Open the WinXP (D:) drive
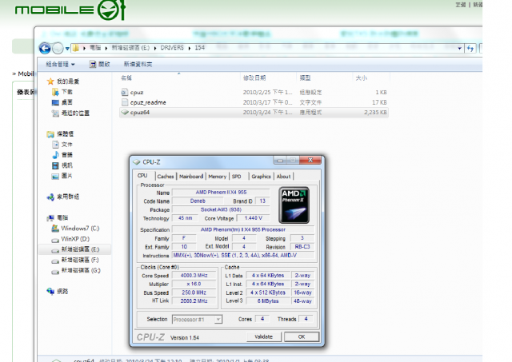Viewport: 512px width, 362px height. tap(70, 239)
